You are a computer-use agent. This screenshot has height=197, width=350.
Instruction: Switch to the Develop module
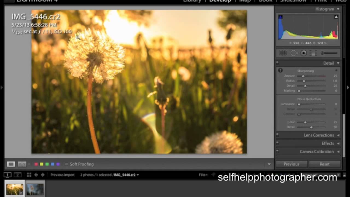click(x=220, y=1)
